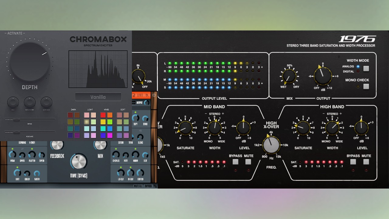The width and height of the screenshot is (389, 219).
Task: Click the MID BAND BYPASS button
Action: [236, 162]
